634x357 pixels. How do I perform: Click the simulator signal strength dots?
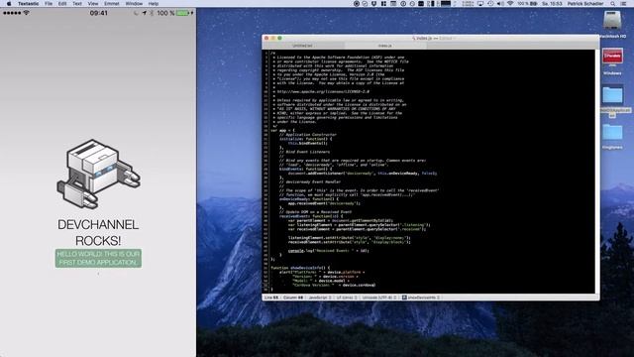[x=12, y=13]
